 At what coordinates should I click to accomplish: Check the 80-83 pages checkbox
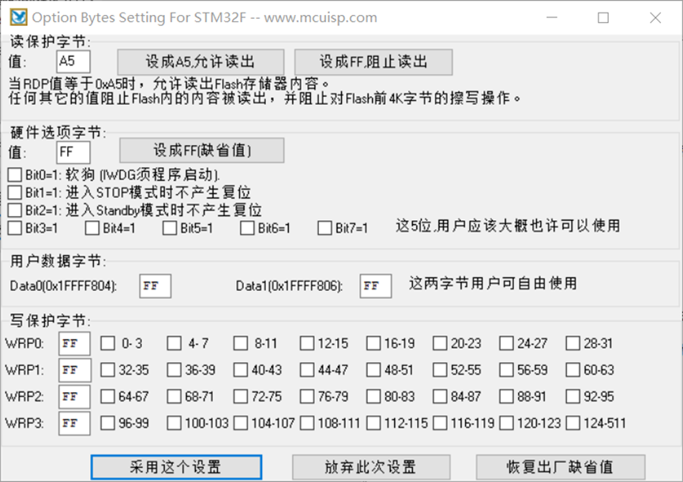point(373,396)
